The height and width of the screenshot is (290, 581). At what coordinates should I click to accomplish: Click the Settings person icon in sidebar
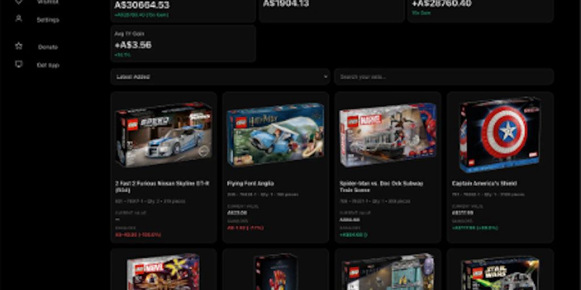pyautogui.click(x=19, y=19)
